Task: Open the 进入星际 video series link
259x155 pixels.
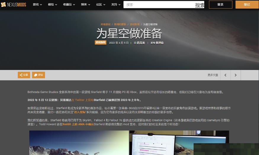Action: click(x=80, y=112)
